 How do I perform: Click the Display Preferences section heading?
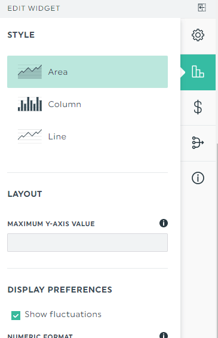[60, 290]
